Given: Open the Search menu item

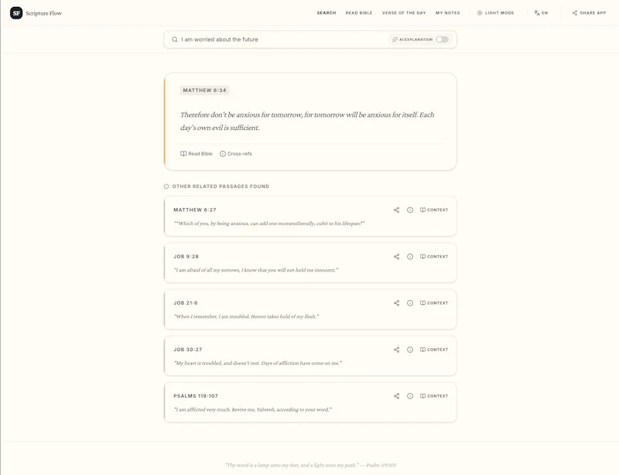Looking at the screenshot, I should 327,13.
